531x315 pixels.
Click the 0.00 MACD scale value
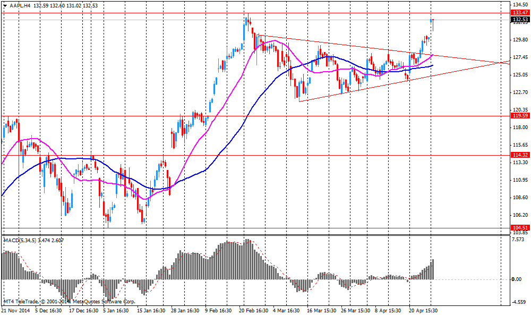pos(517,279)
